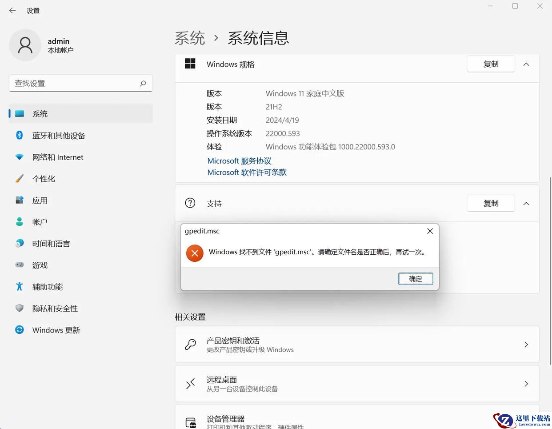Collapse the Windows 规格 section
552x429 pixels.
pos(526,64)
